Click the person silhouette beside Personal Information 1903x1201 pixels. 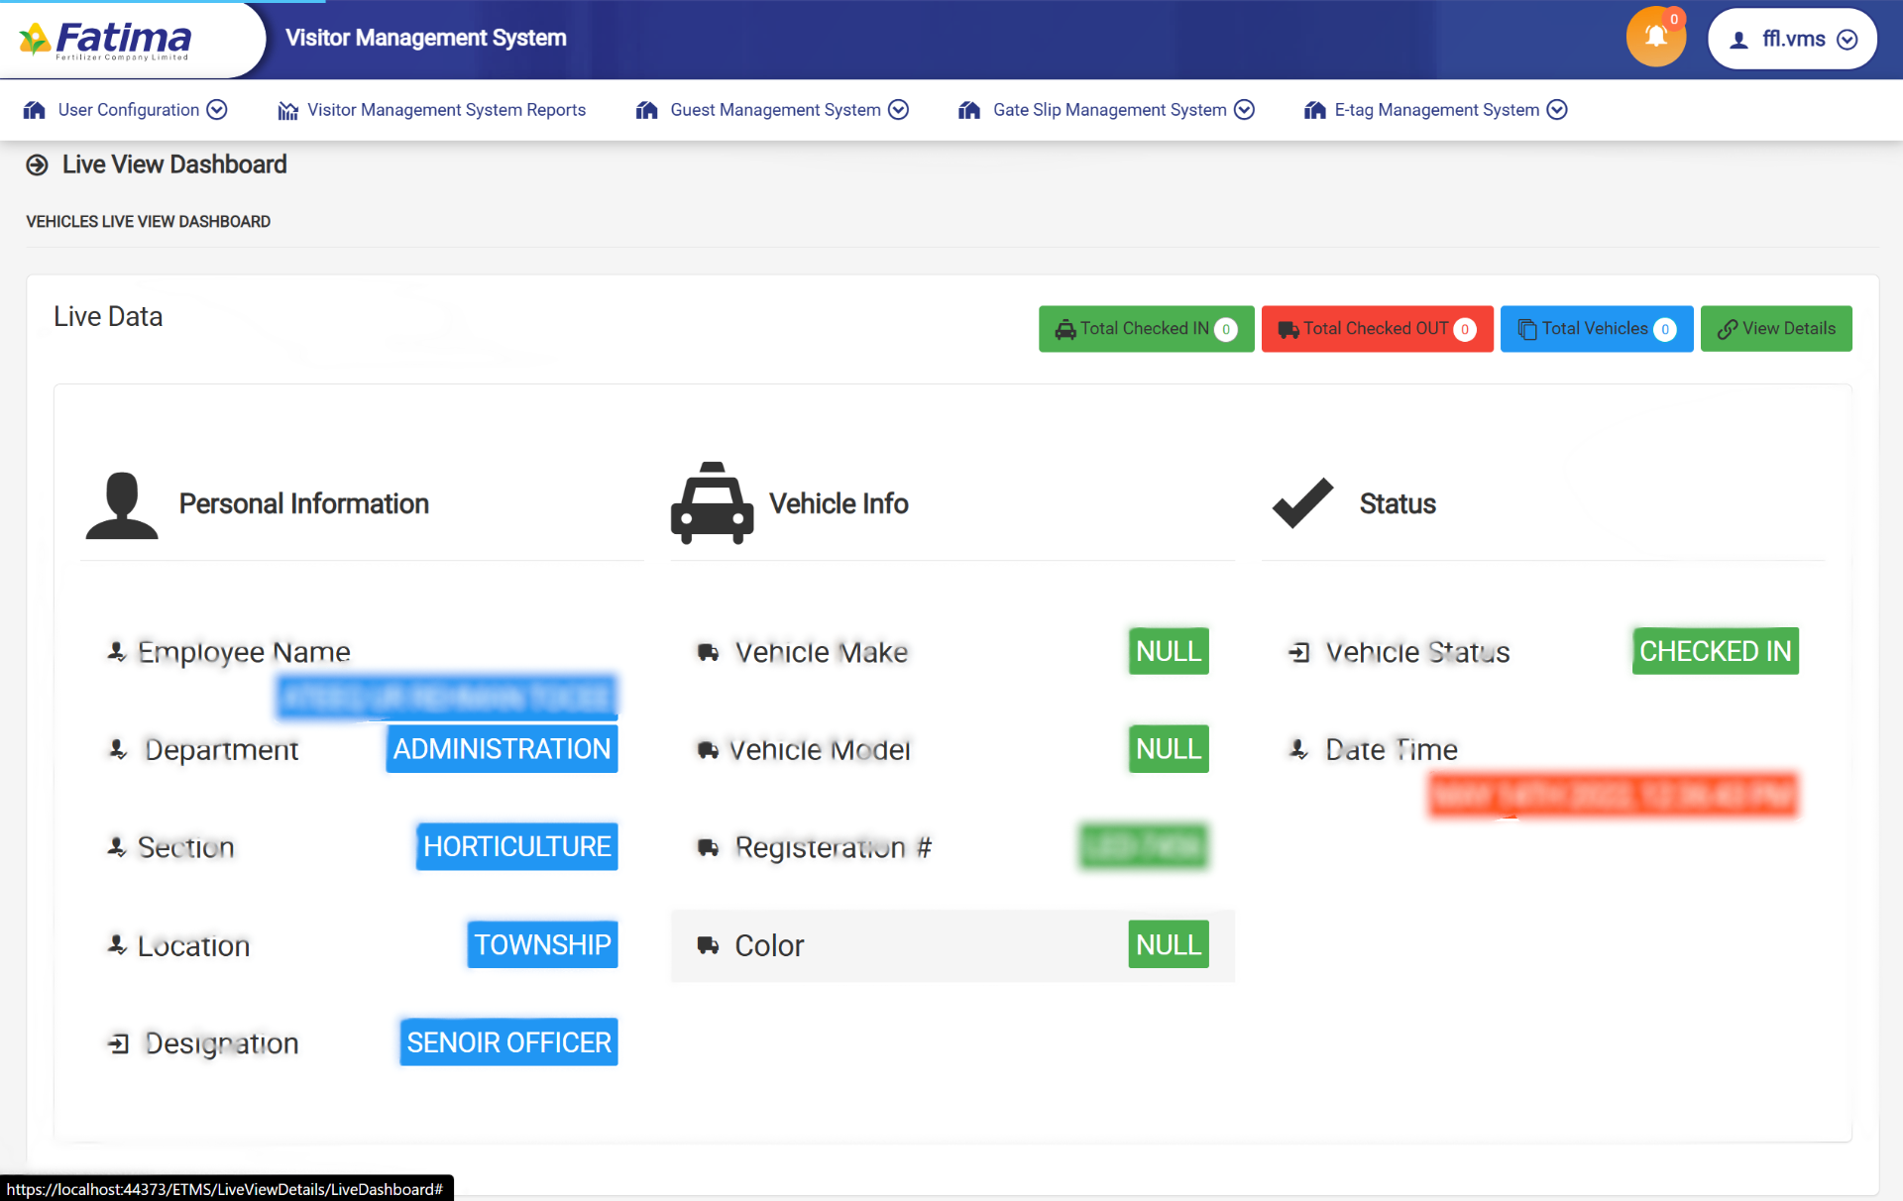click(x=122, y=505)
